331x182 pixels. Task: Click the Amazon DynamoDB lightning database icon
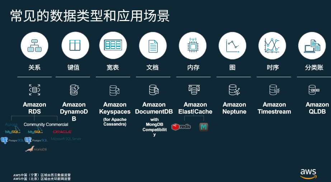pyautogui.click(x=74, y=90)
